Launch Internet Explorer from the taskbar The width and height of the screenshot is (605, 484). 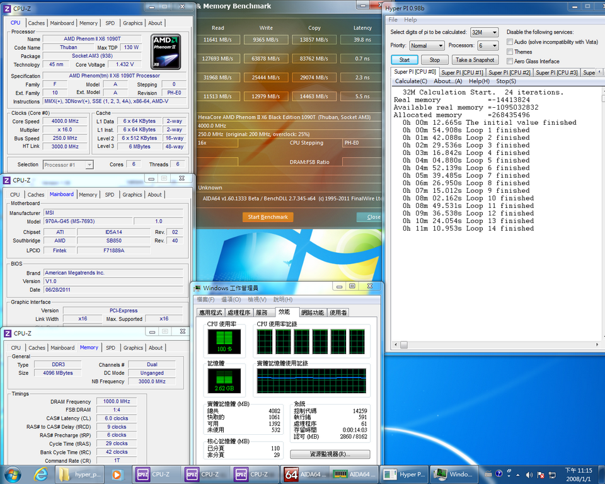(x=42, y=475)
